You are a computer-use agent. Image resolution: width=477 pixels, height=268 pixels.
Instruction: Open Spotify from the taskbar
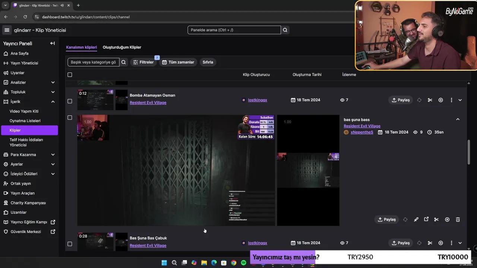(243, 263)
